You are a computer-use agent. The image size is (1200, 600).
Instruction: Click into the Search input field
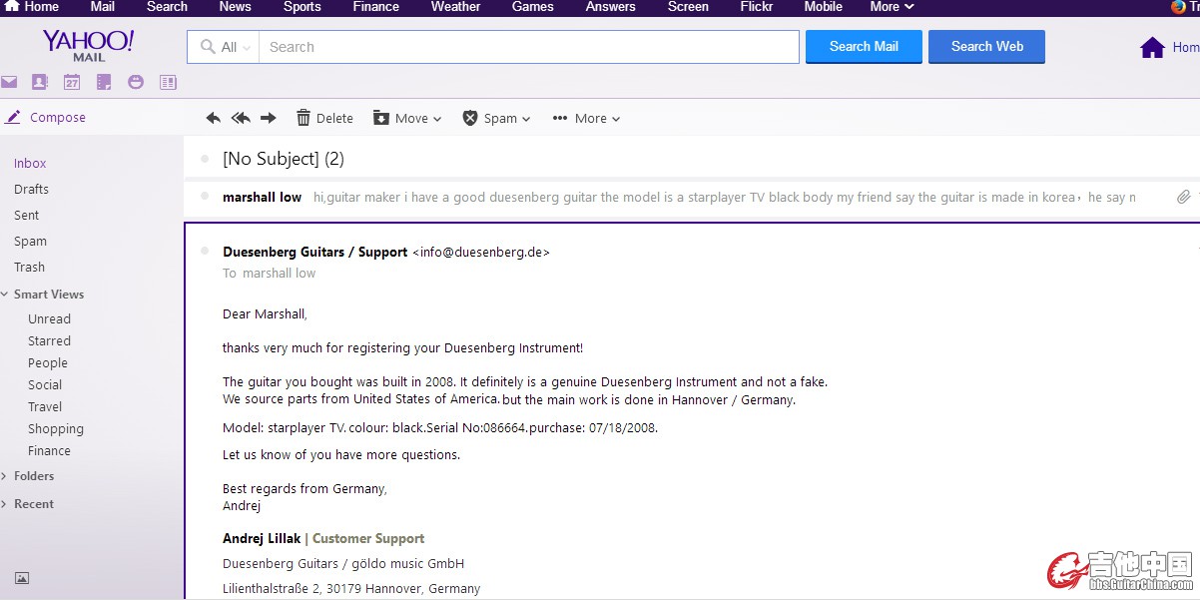pyautogui.click(x=529, y=47)
